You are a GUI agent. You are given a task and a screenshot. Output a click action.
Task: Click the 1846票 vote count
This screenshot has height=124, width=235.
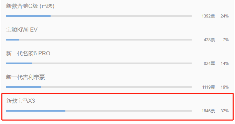(x=208, y=111)
